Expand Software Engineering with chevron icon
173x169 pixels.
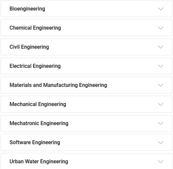(161, 142)
